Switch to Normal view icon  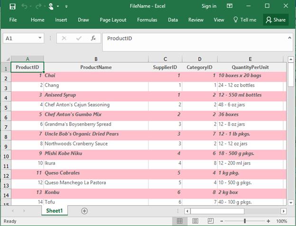179,221
